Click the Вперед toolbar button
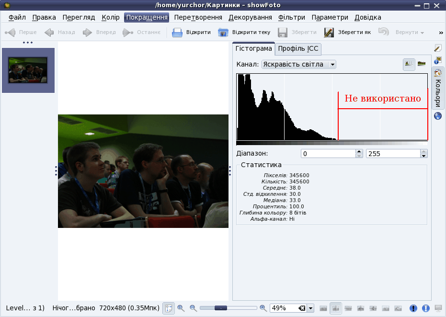The width and height of the screenshot is (446, 317). (99, 33)
